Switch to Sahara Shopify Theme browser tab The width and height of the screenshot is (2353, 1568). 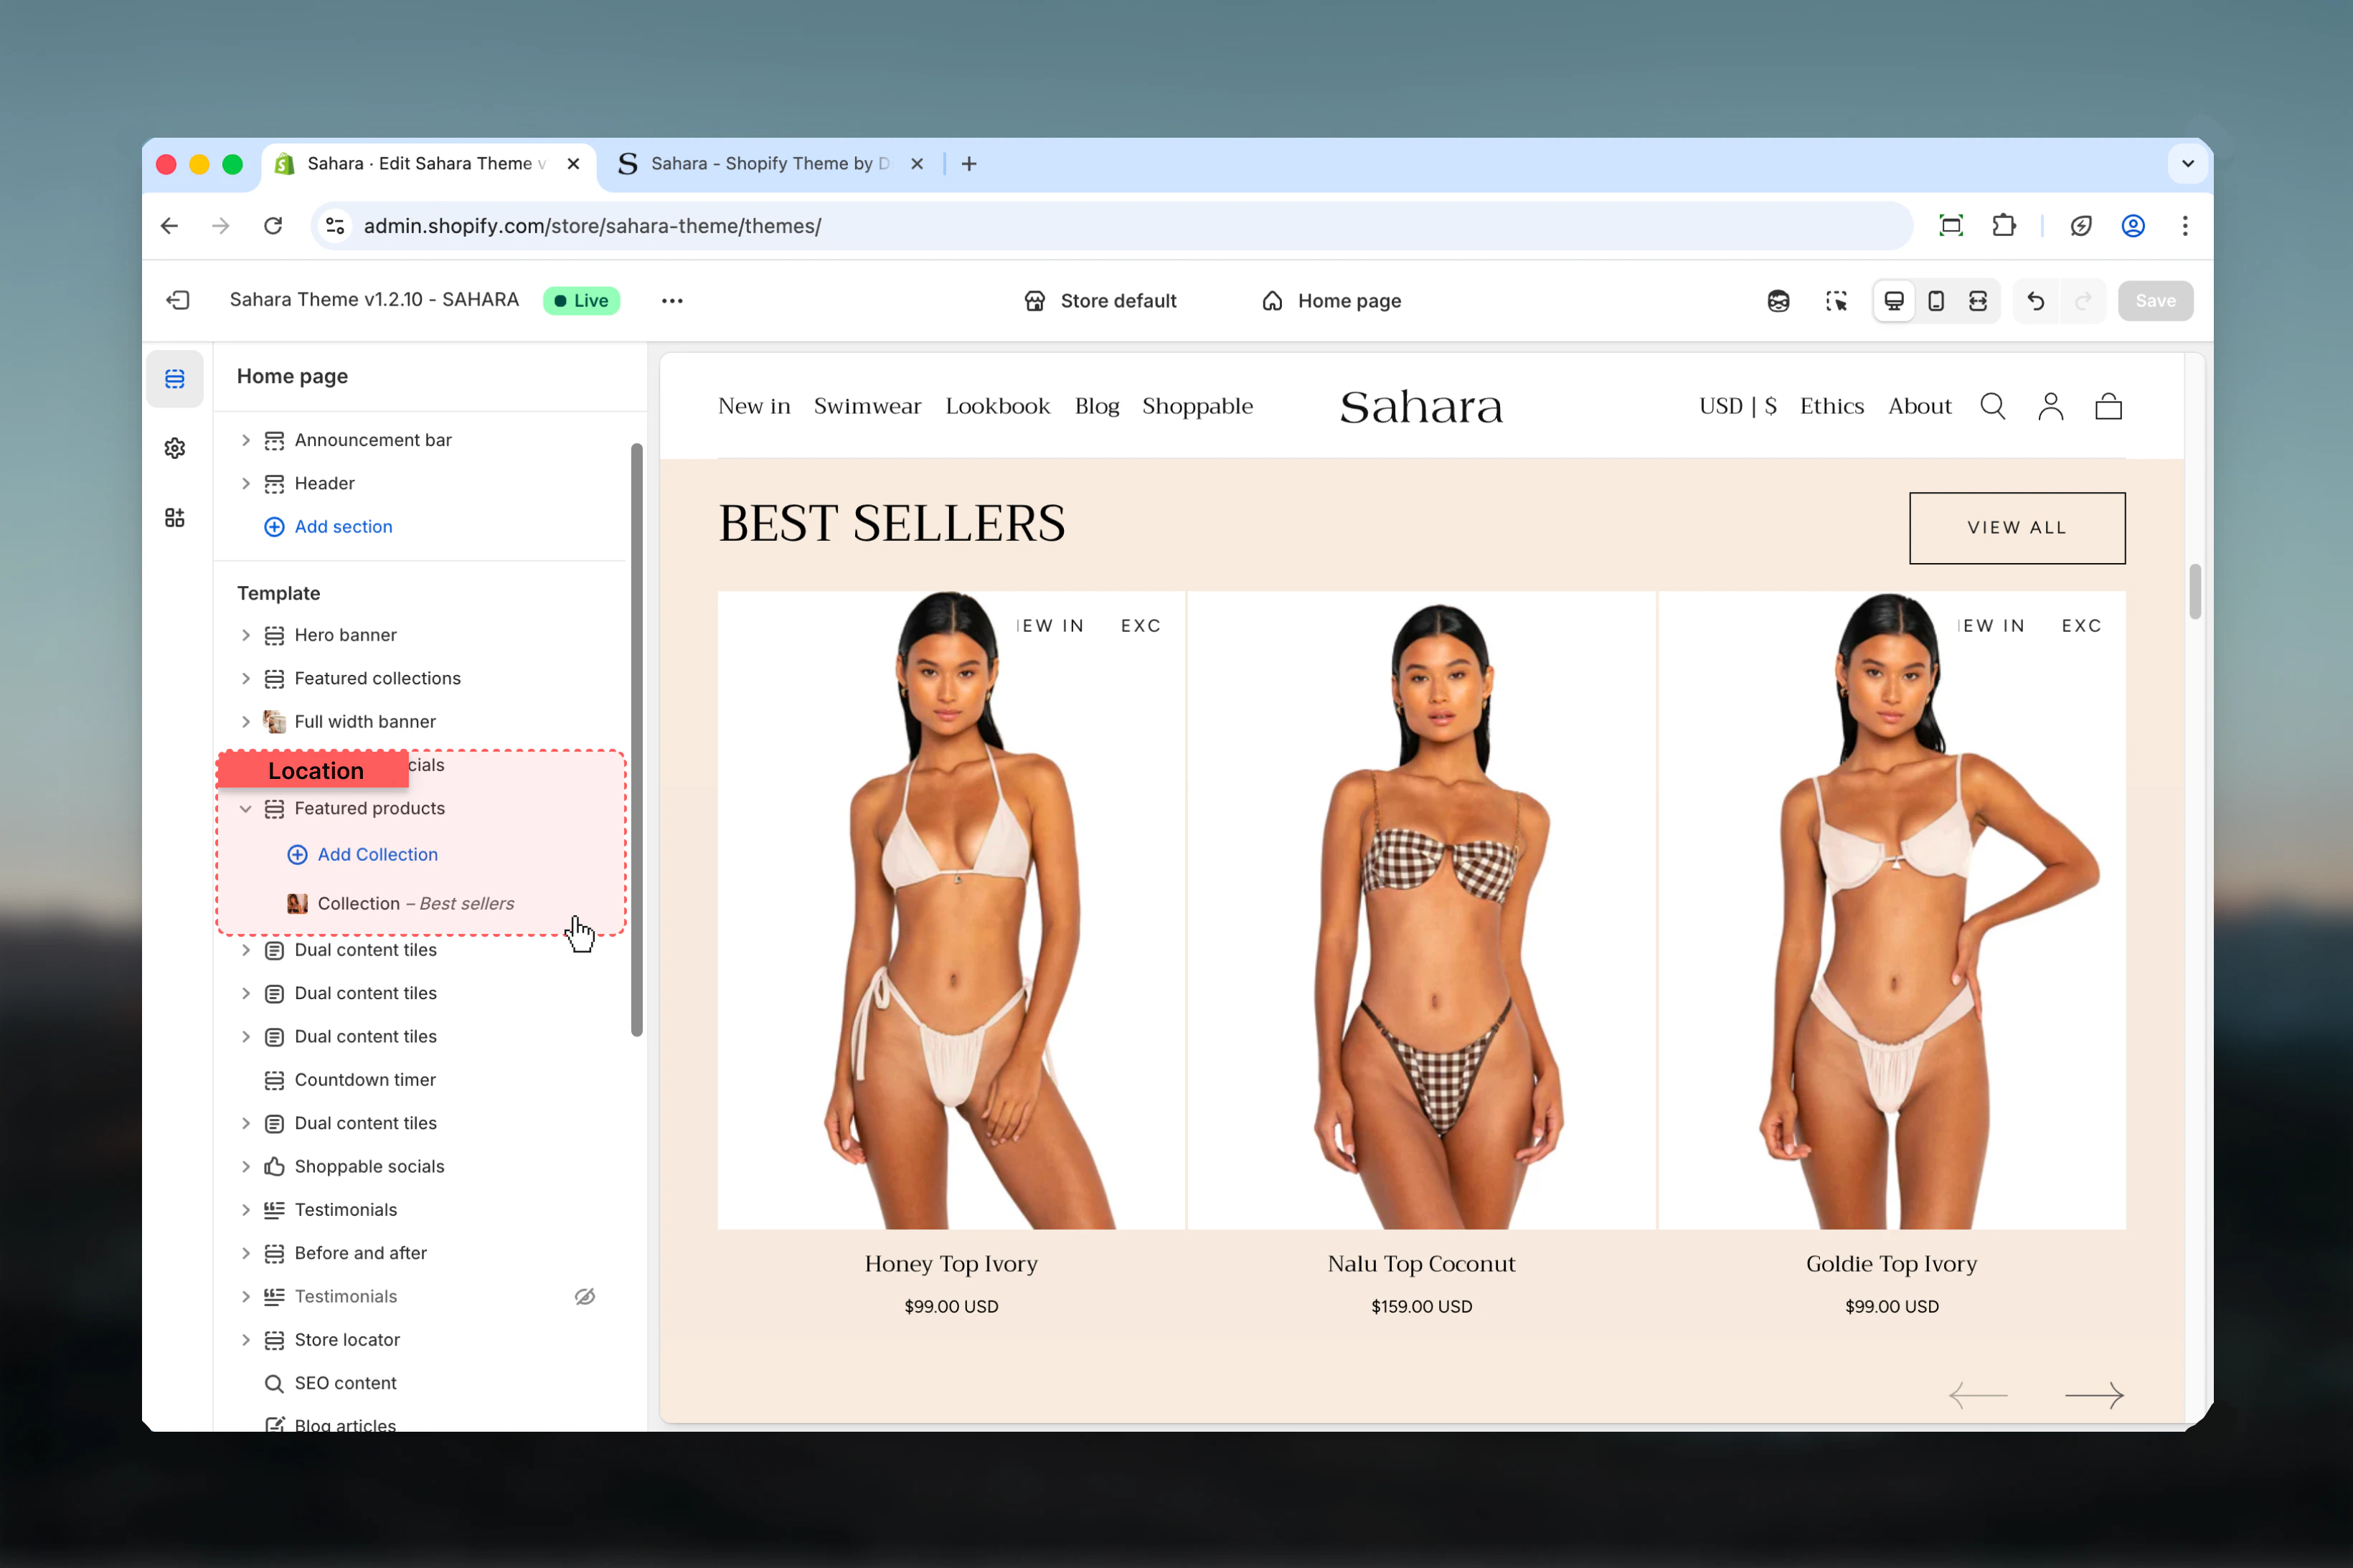(770, 164)
